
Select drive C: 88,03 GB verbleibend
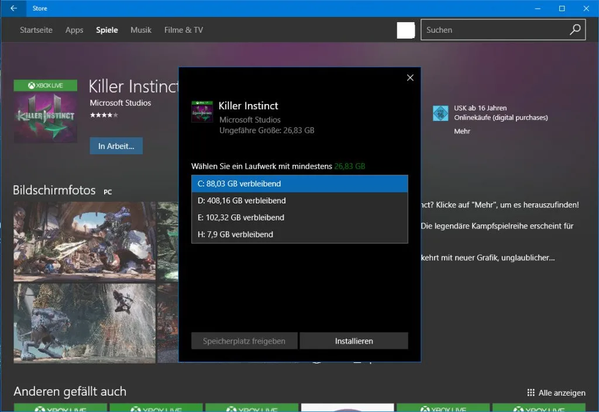point(299,184)
